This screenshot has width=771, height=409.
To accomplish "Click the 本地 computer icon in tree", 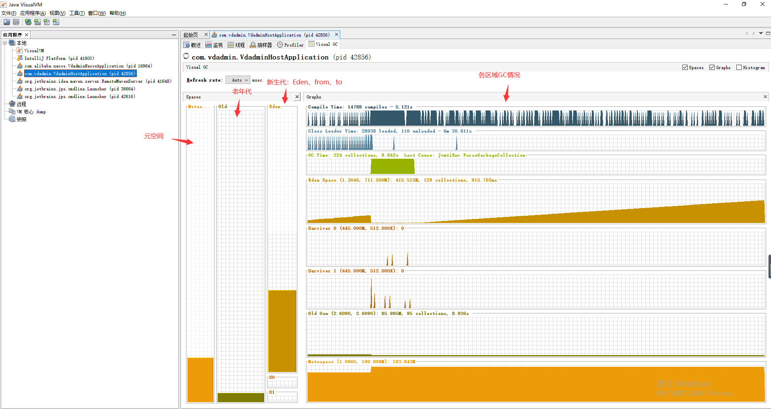I will click(x=12, y=43).
